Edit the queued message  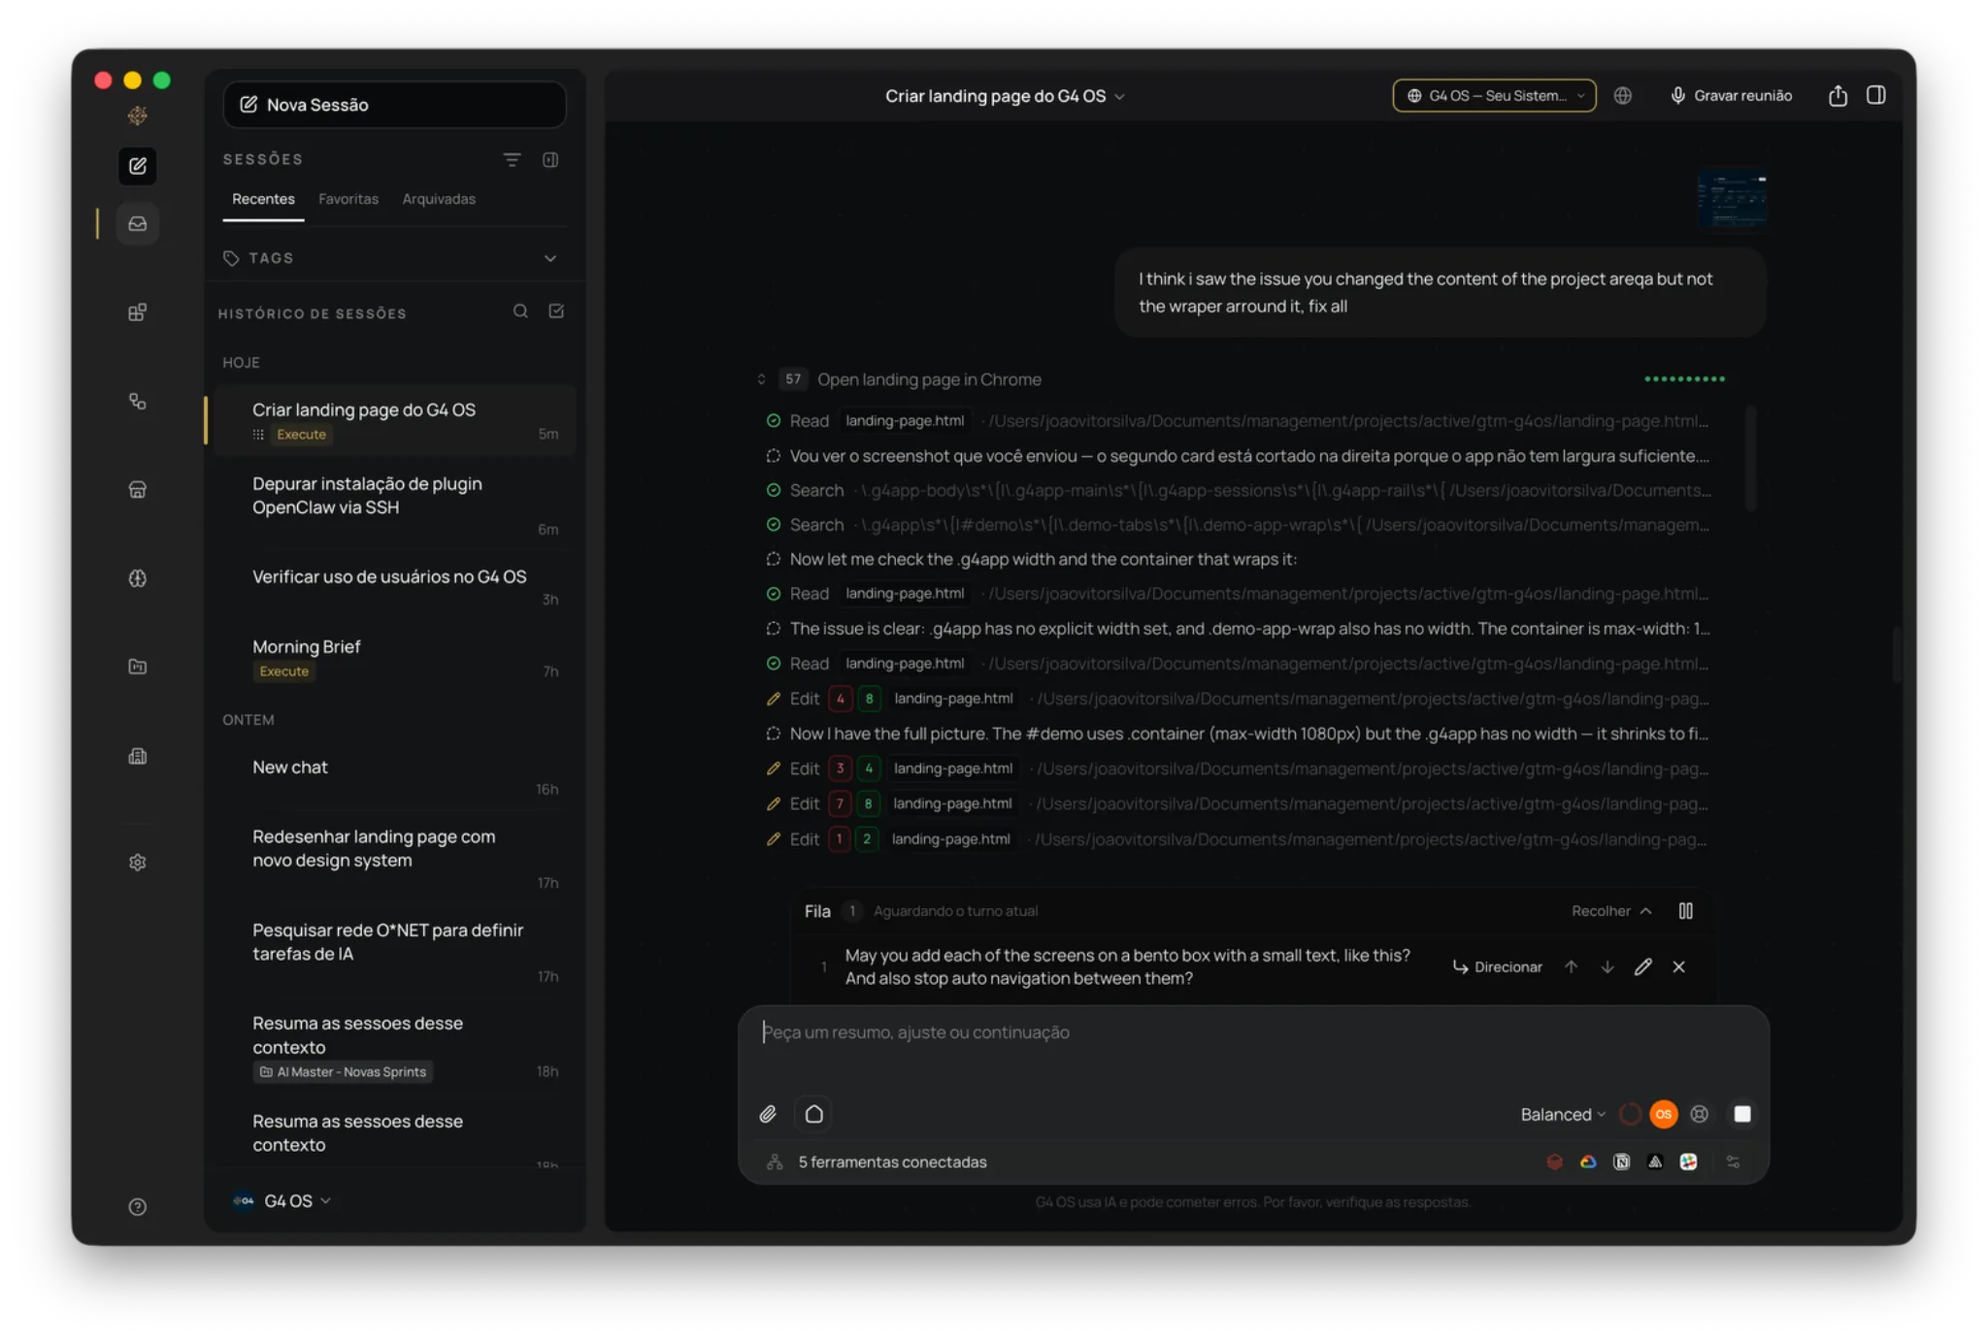[x=1642, y=966]
